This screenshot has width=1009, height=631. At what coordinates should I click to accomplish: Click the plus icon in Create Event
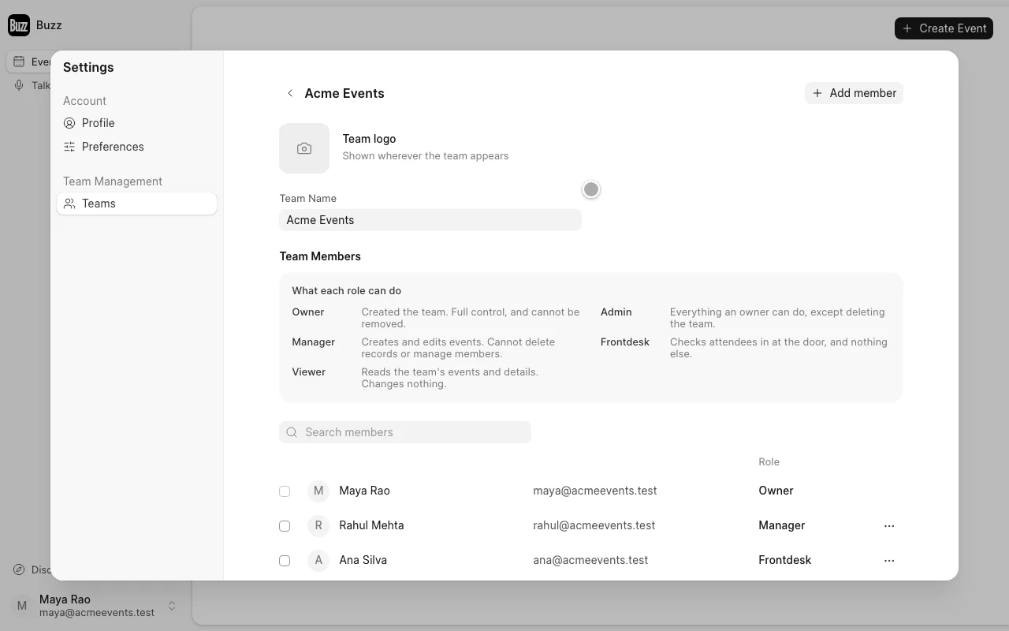coord(907,28)
